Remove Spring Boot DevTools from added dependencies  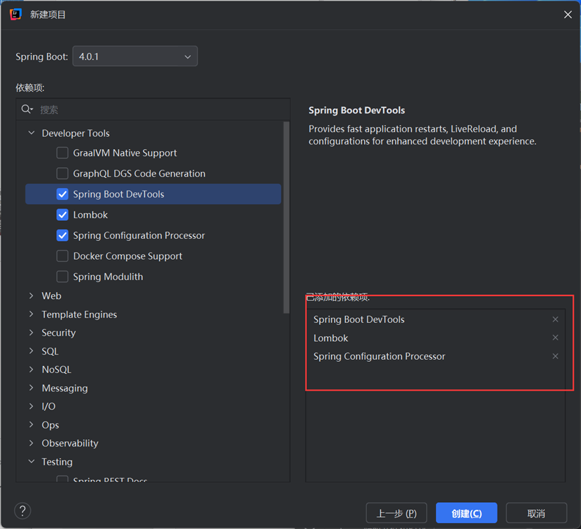pyautogui.click(x=555, y=320)
